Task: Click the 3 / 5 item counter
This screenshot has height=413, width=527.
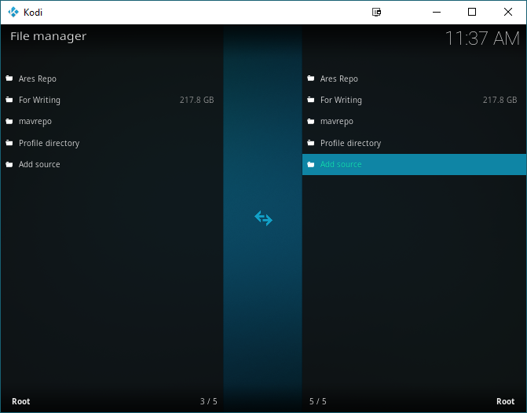Action: (x=209, y=401)
